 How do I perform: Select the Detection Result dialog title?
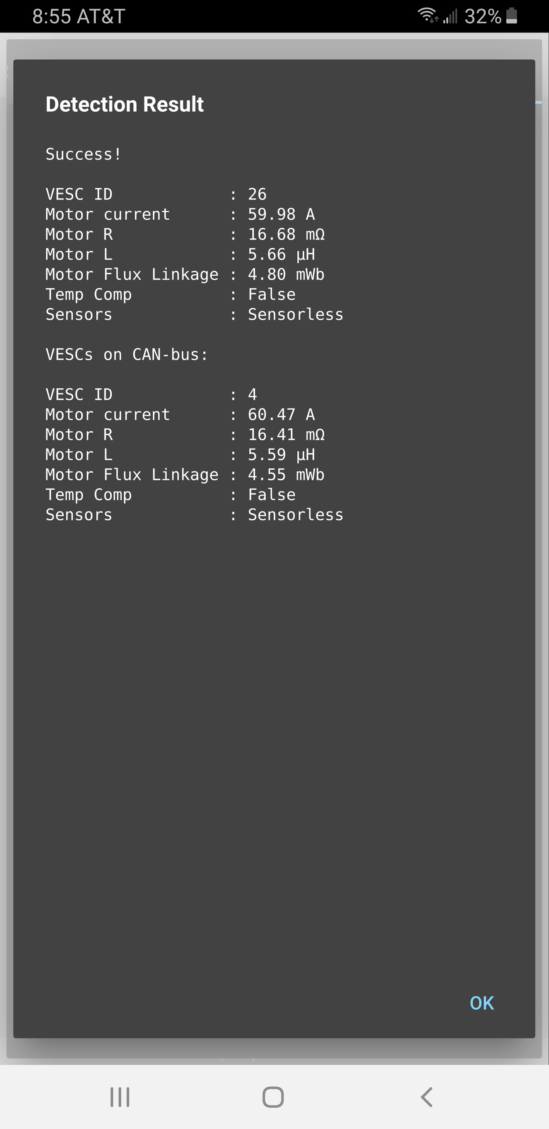click(124, 104)
